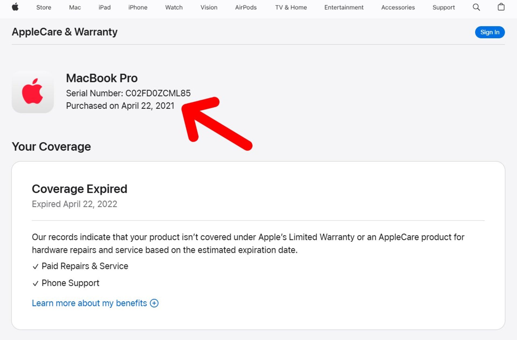Go to the iPad menu item
The width and height of the screenshot is (517, 340).
(104, 7)
